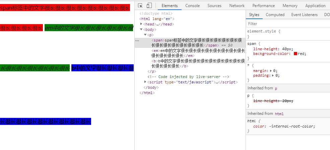Image resolution: width=330 pixels, height=150 pixels.
Task: Select the em element in DOM tree
Action: click(198, 53)
